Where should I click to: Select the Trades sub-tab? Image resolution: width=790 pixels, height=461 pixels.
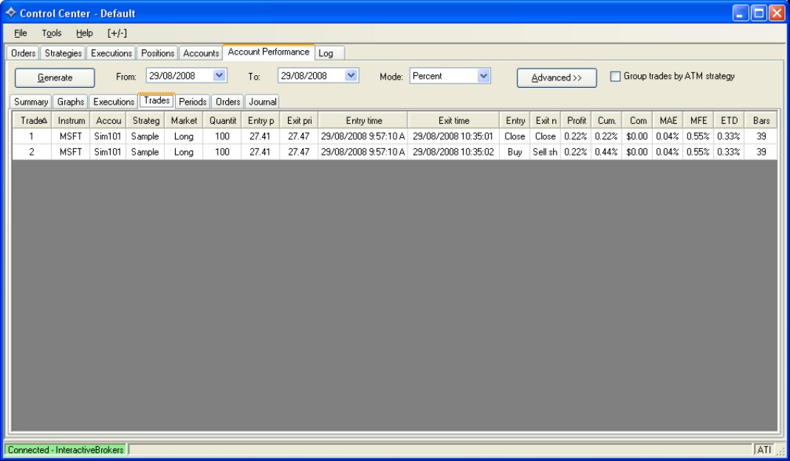157,100
